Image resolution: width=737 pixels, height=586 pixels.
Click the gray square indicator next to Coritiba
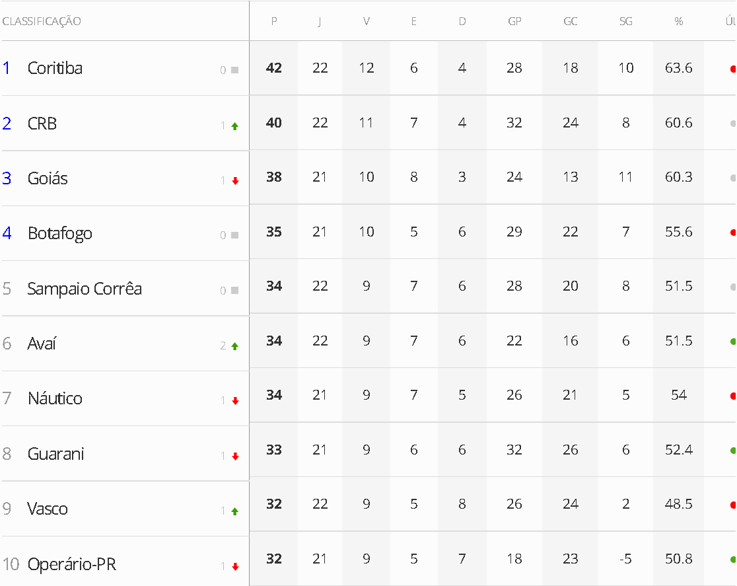coord(235,69)
